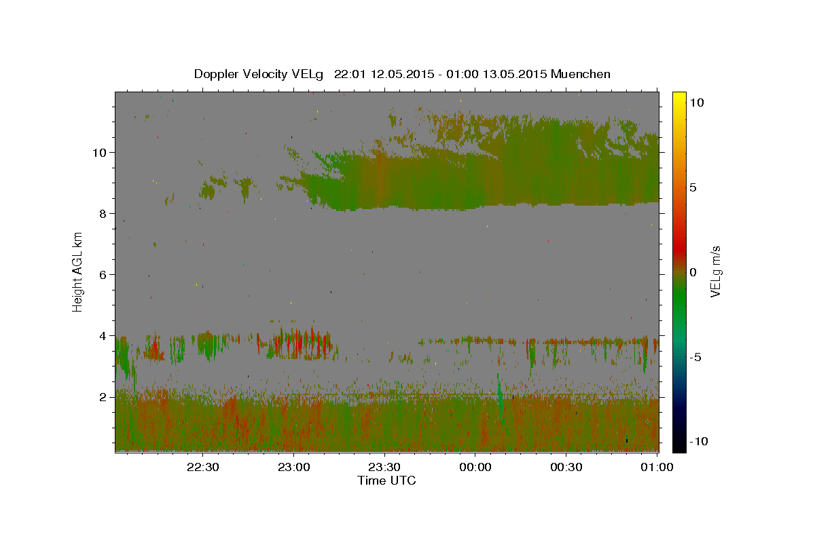Click the colorbar value label -10
The width and height of the screenshot is (815, 543).
coord(699,441)
